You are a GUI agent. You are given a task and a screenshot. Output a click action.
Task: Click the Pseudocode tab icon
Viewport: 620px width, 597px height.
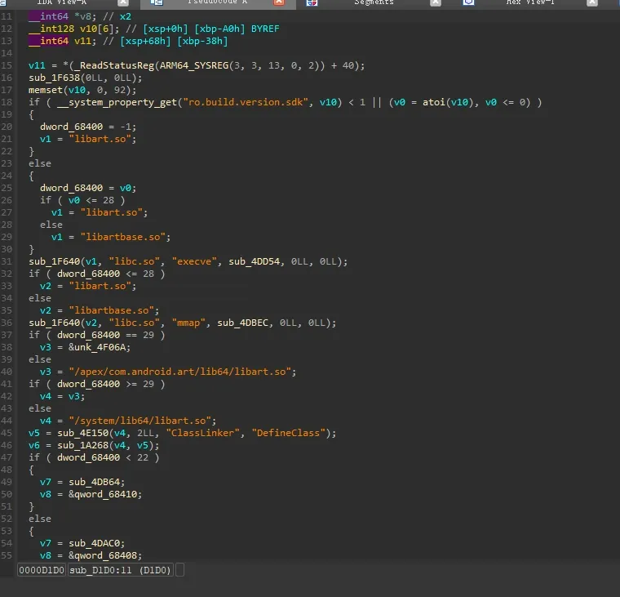pyautogui.click(x=157, y=2)
